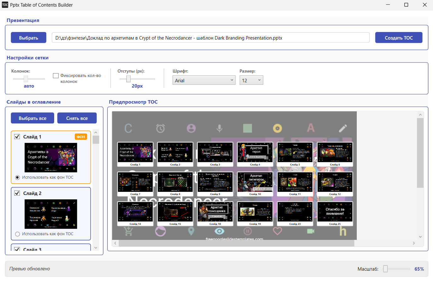Uncheck the Слайд 1 checkbox
The width and height of the screenshot is (433, 281).
point(17,137)
